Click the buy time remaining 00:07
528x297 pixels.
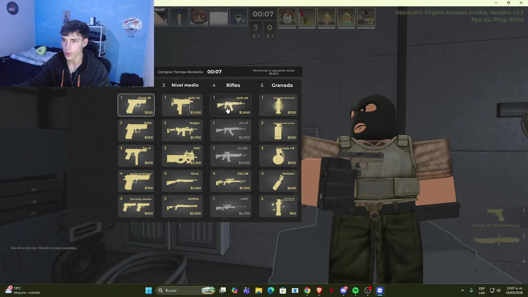pyautogui.click(x=214, y=72)
